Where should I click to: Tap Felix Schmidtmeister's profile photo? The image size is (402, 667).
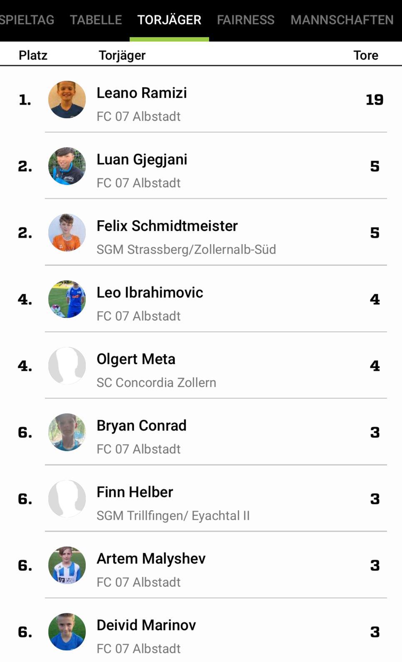67,233
